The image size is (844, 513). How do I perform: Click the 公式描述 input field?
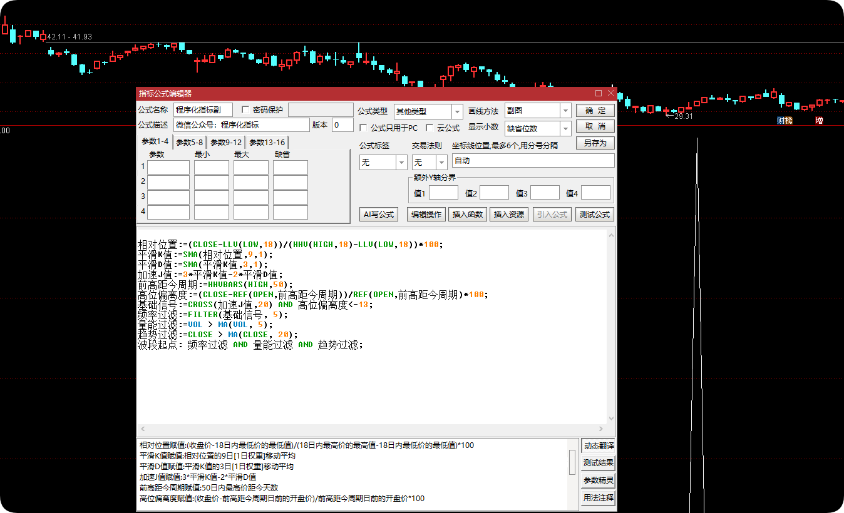[x=242, y=125]
